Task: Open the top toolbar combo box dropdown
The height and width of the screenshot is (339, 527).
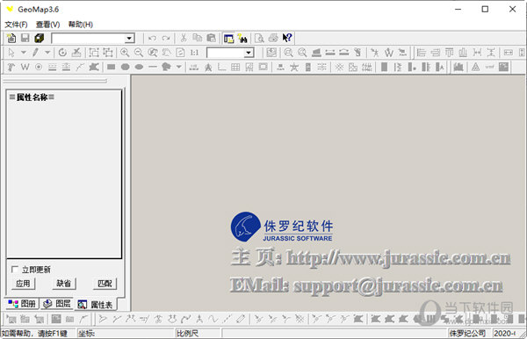Action: coord(129,39)
